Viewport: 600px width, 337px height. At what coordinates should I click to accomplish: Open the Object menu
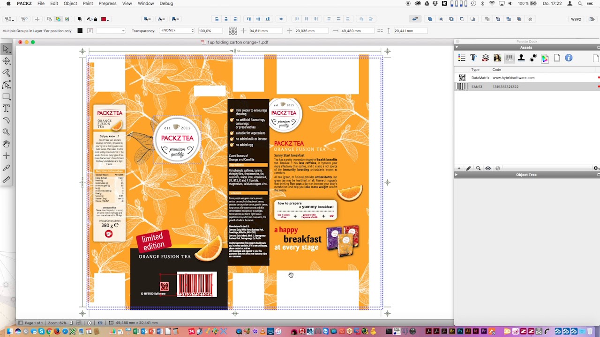click(70, 3)
